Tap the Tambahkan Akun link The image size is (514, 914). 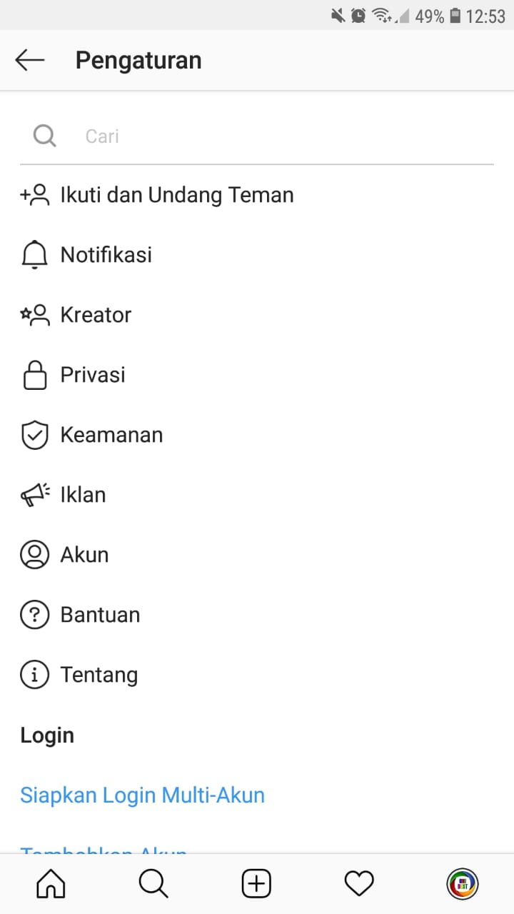point(104,849)
